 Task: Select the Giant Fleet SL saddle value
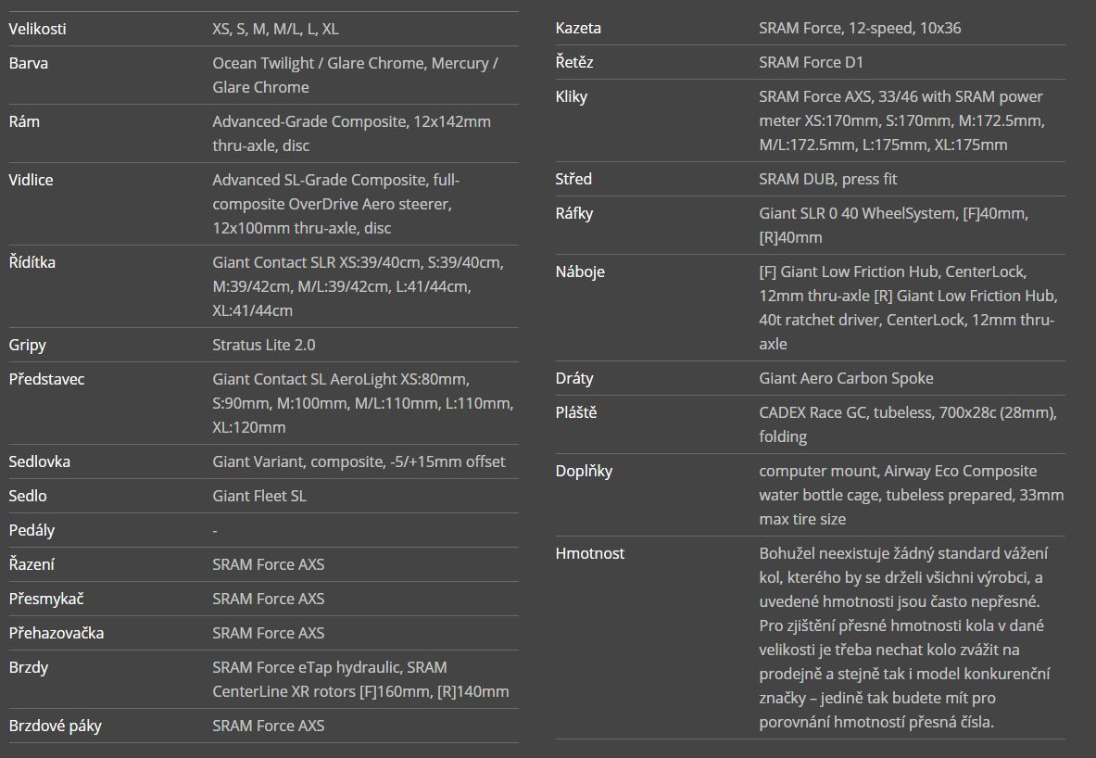point(259,496)
